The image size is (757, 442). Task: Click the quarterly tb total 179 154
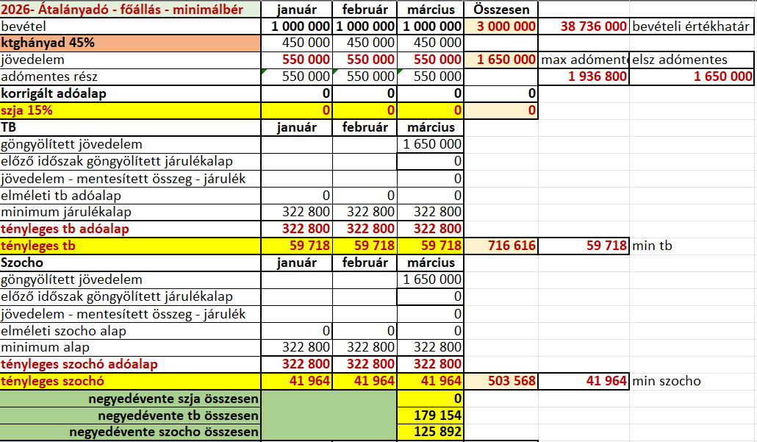(x=431, y=415)
